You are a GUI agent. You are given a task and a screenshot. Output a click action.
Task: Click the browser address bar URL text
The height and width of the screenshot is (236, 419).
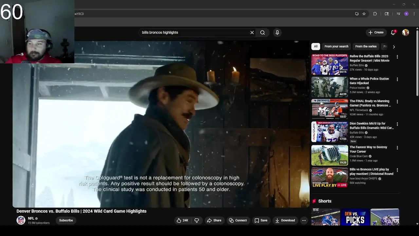click(x=79, y=14)
